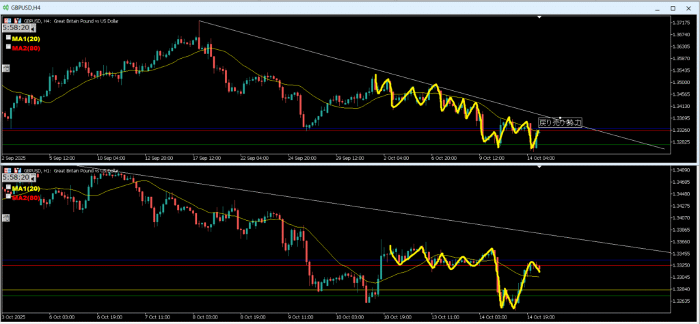The image size is (700, 324).
Task: Click the chart shift triangle marker atop H4 chart
Action: click(x=540, y=17)
